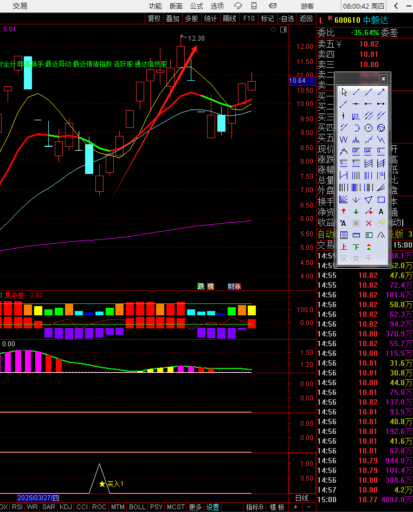Viewport: 413px width, 512px height.
Task: Toggle 叠加 overlay option
Action: coord(172,18)
